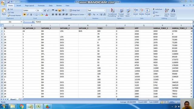Click the zoom out minus button
This screenshot has height=109, width=194.
176,102
